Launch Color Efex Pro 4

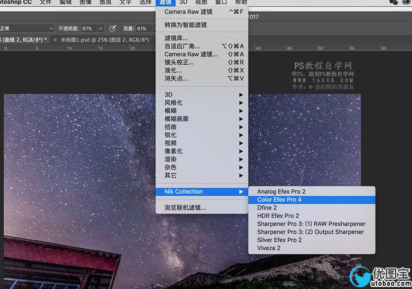coord(279,200)
